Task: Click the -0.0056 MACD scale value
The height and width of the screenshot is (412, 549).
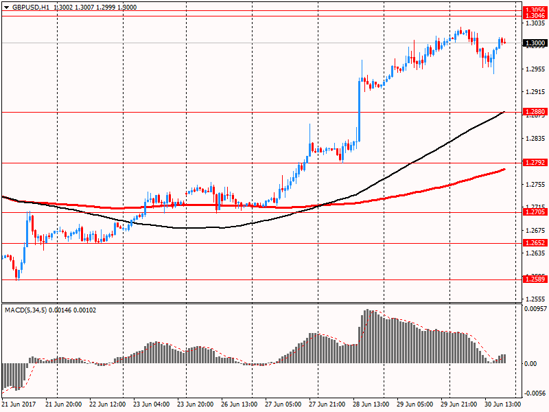Action: 535,393
